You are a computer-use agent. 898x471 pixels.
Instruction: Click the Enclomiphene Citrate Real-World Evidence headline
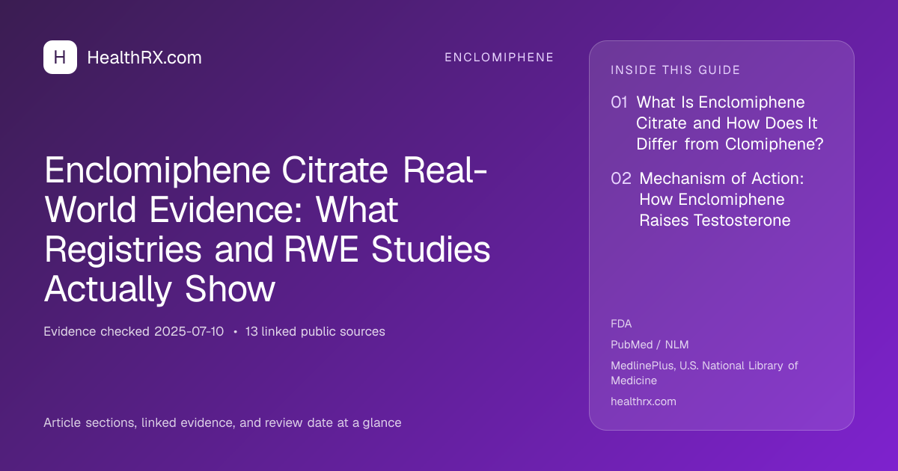pyautogui.click(x=267, y=230)
